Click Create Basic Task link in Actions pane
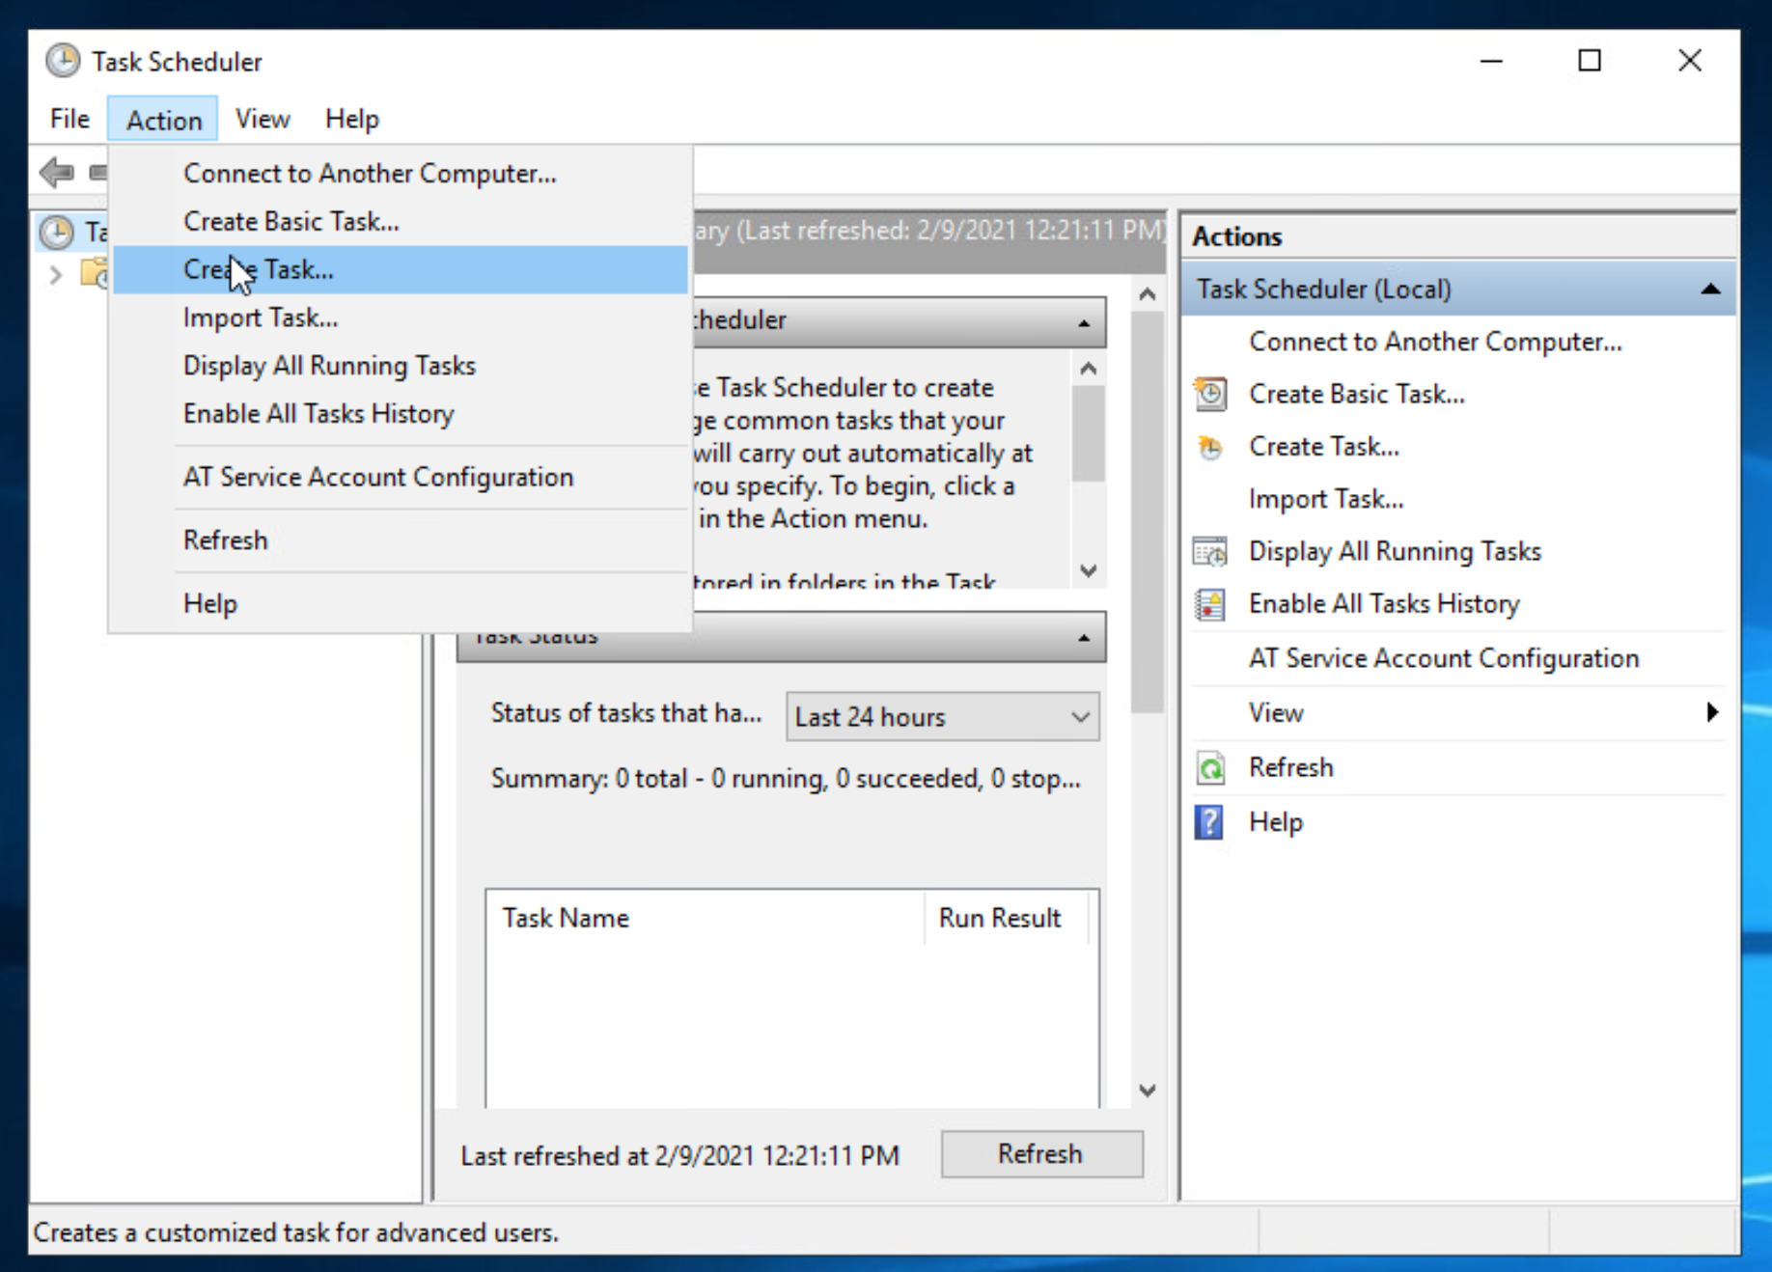This screenshot has height=1272, width=1772. pos(1356,394)
